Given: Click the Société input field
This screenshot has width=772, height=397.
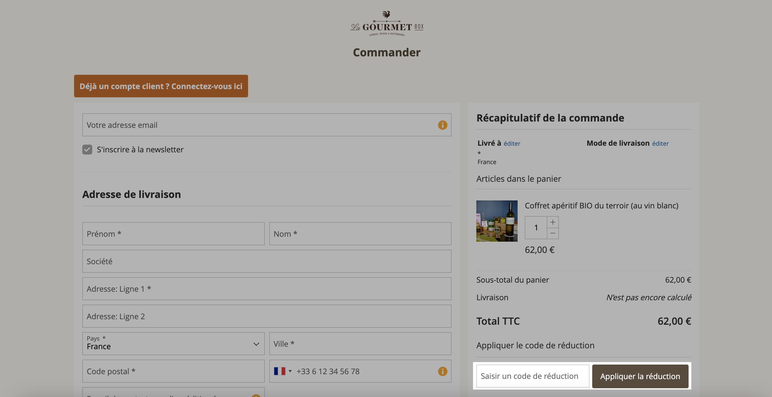Looking at the screenshot, I should [x=267, y=261].
